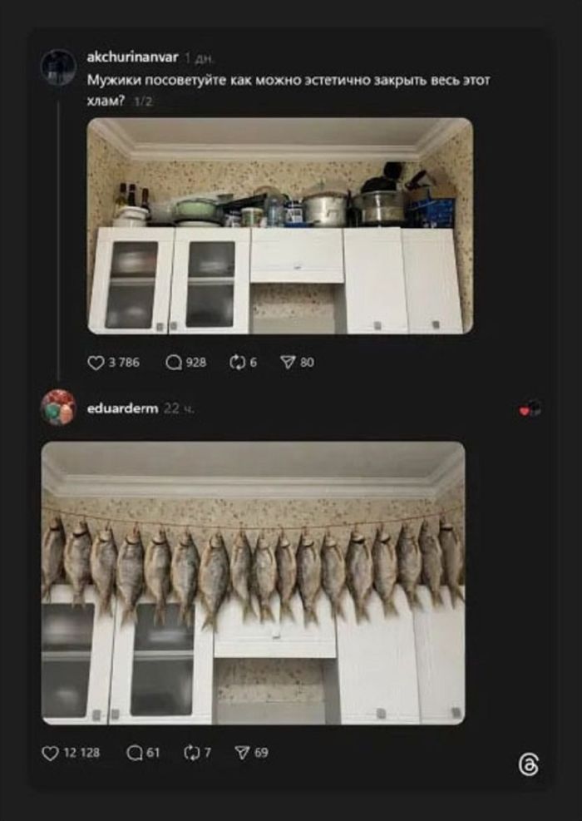The width and height of the screenshot is (582, 821).
Task: View the hanging dried fish photo
Action: tap(254, 583)
